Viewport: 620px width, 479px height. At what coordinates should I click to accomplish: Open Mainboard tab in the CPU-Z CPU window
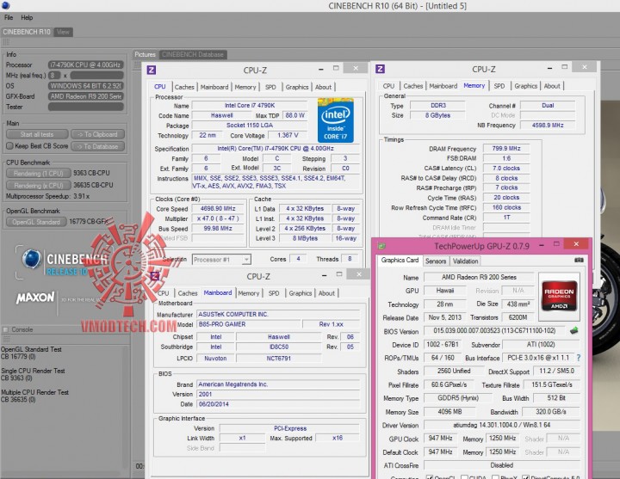[214, 87]
